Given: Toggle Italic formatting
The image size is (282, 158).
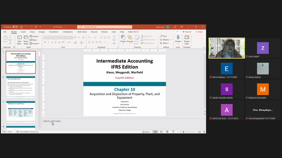Looking at the screenshot, I should 48,42.
